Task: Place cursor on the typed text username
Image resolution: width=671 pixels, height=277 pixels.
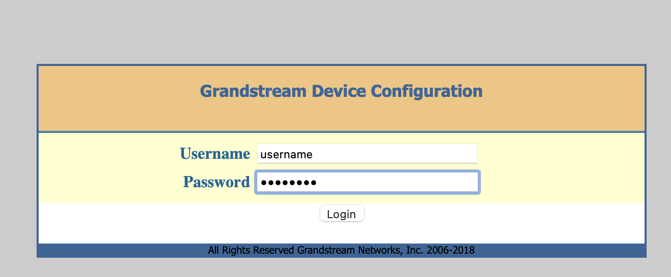Action: (x=286, y=154)
